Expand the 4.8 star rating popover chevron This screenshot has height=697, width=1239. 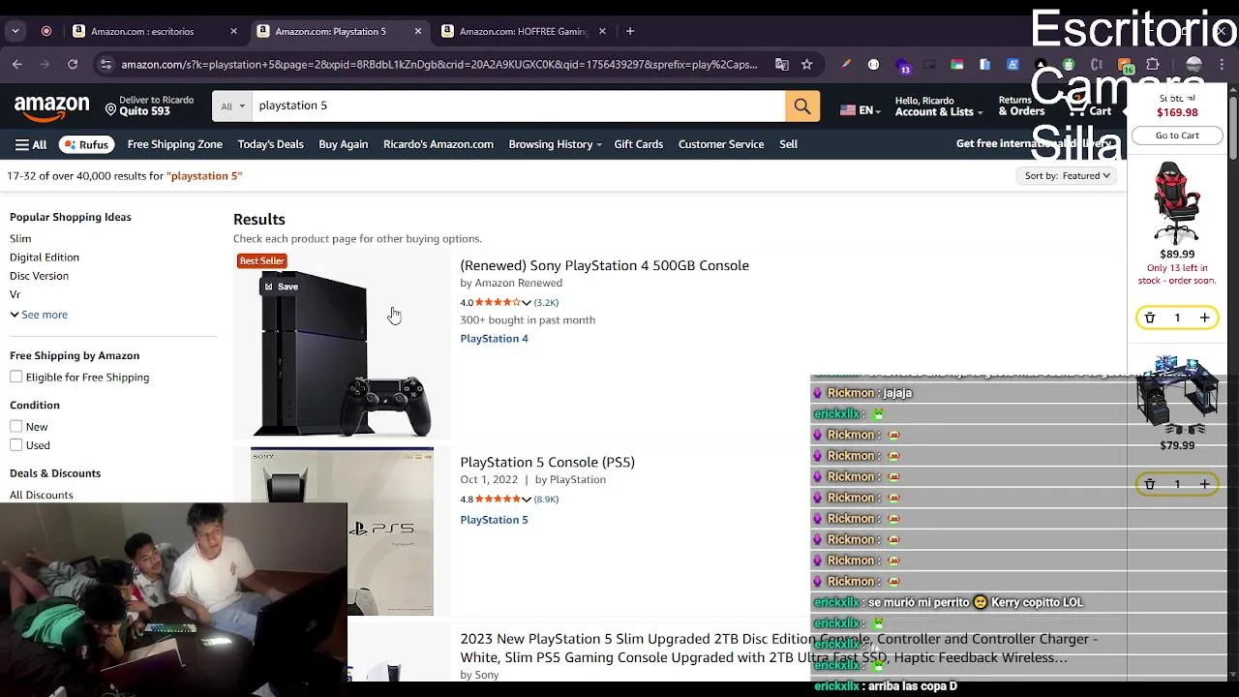coord(527,500)
